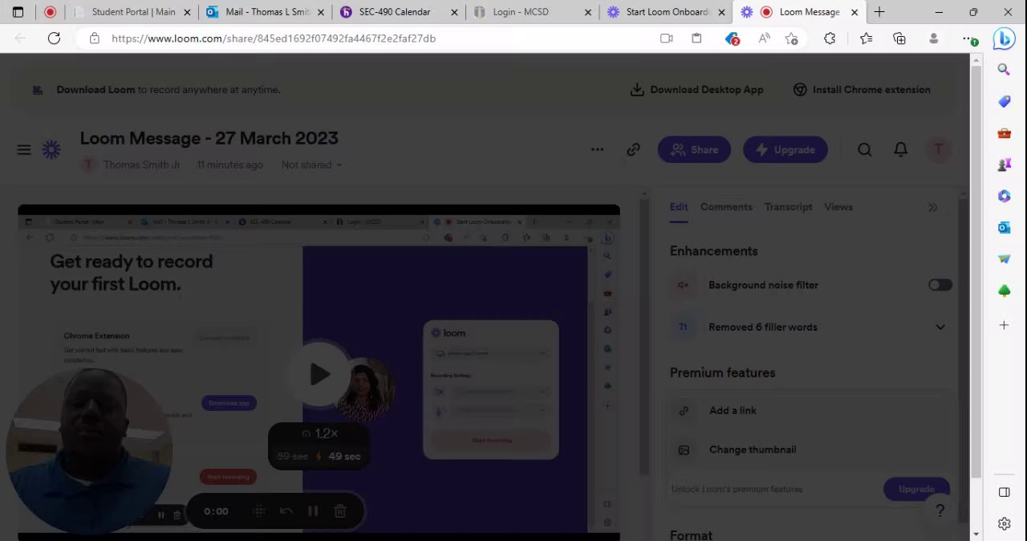
Task: Open browser profile icon
Action: (933, 38)
